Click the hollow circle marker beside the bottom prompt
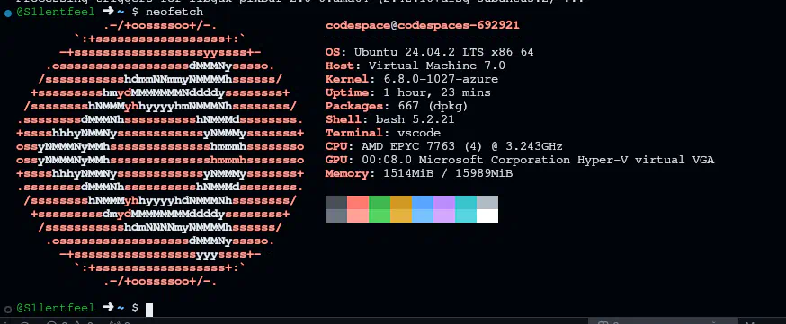 coord(7,310)
